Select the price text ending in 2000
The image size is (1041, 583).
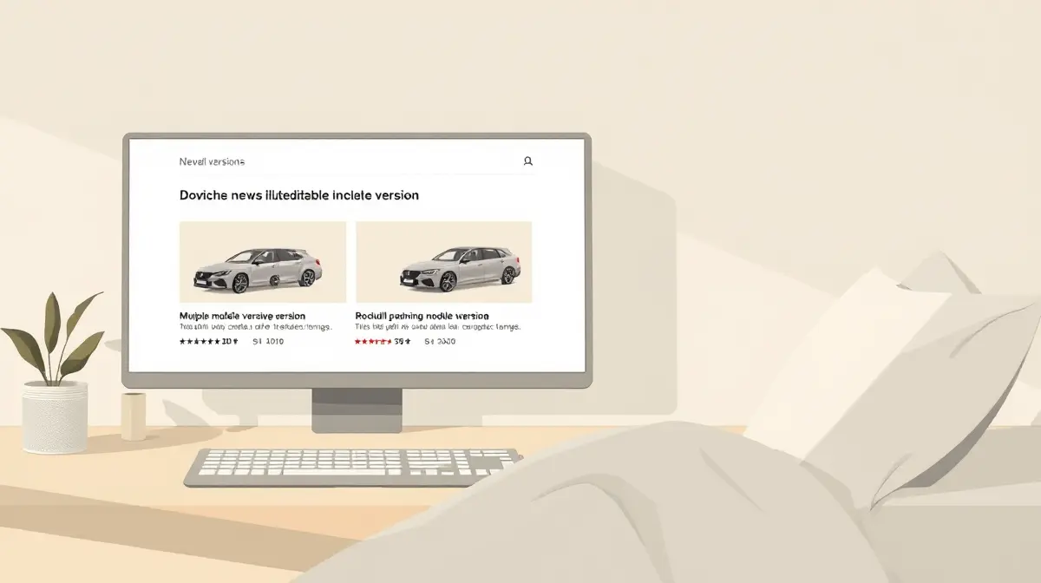click(x=440, y=342)
